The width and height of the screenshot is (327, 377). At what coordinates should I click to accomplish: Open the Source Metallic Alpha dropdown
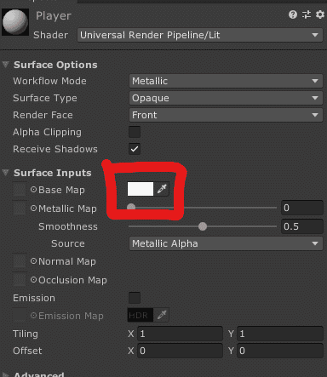pyautogui.click(x=226, y=243)
